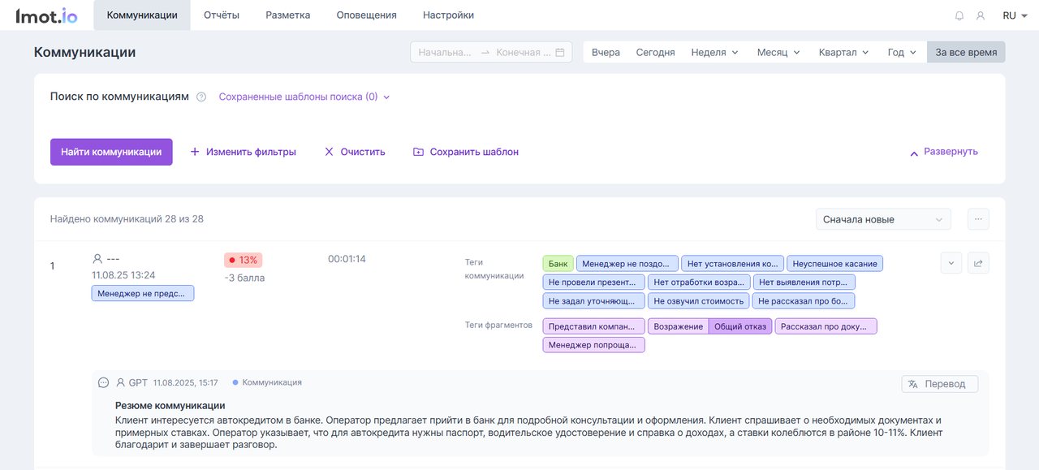Screen dimensions: 1039x470
Task: Click the 'Рассказал про доку...' fragment tag
Action: (826, 326)
